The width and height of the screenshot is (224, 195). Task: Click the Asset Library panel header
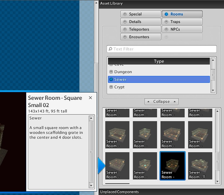(161, 3)
